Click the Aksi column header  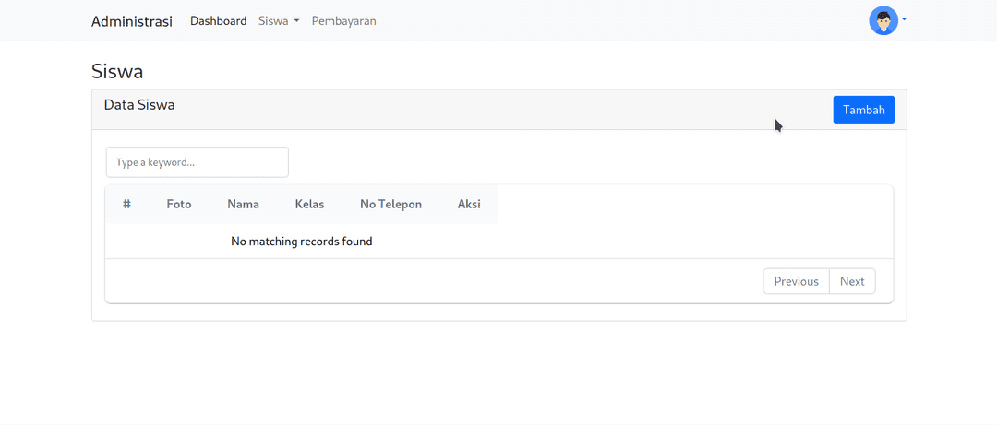click(469, 204)
